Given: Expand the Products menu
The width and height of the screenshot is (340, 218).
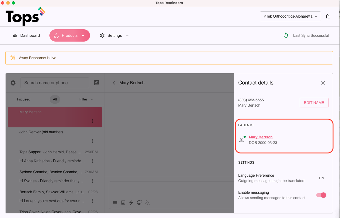Looking at the screenshot, I should coord(70,35).
